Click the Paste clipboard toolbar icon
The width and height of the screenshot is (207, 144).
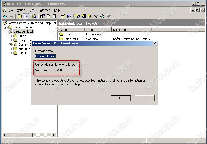click(34, 16)
